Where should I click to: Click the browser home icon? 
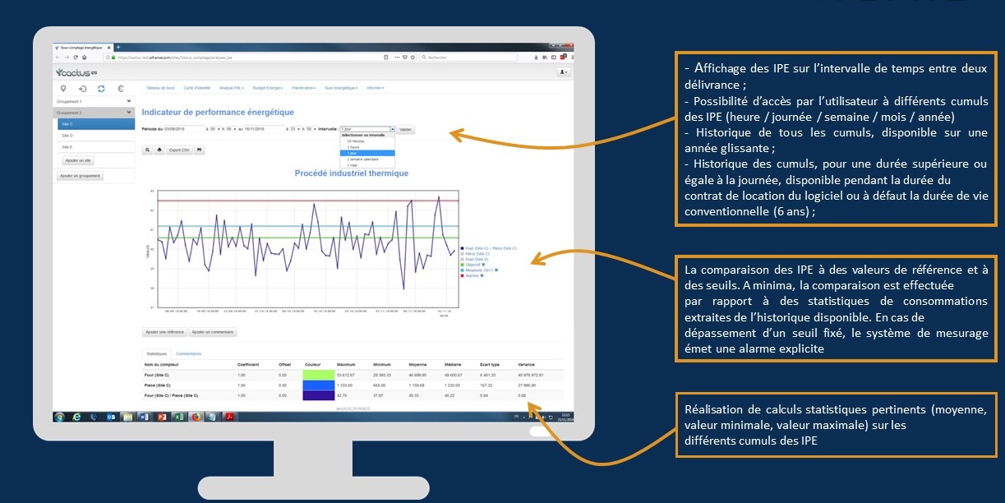coord(85,58)
